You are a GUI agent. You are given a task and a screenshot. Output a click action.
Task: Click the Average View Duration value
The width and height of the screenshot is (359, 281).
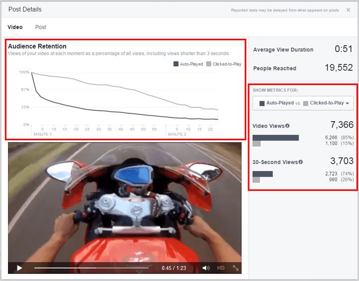pos(344,50)
